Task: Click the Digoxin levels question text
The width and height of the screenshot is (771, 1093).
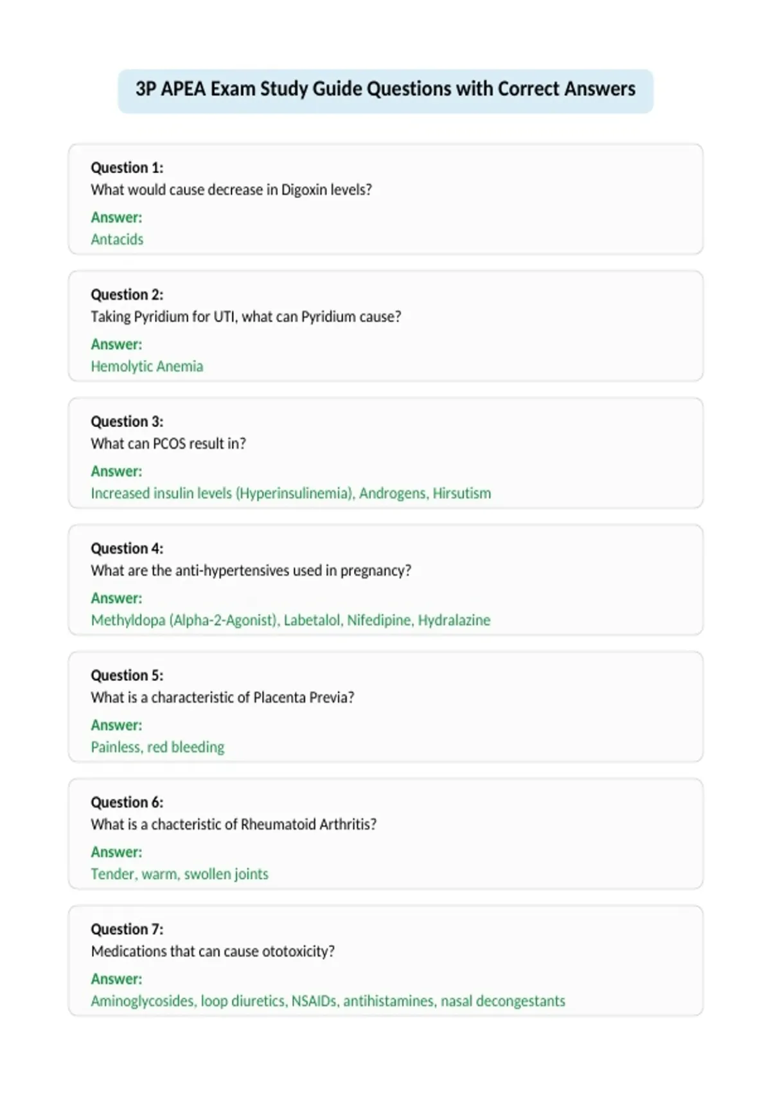Action: [x=231, y=190]
